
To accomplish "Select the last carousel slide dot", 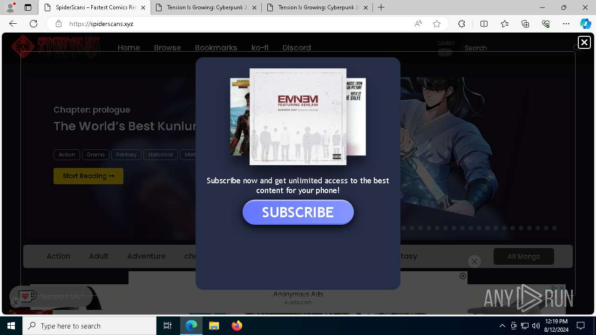I will point(555,228).
